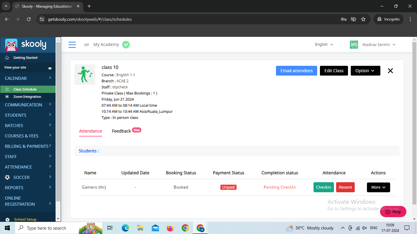Image resolution: width=417 pixels, height=234 pixels.
Task: Open the Option dropdown button
Action: (365, 71)
